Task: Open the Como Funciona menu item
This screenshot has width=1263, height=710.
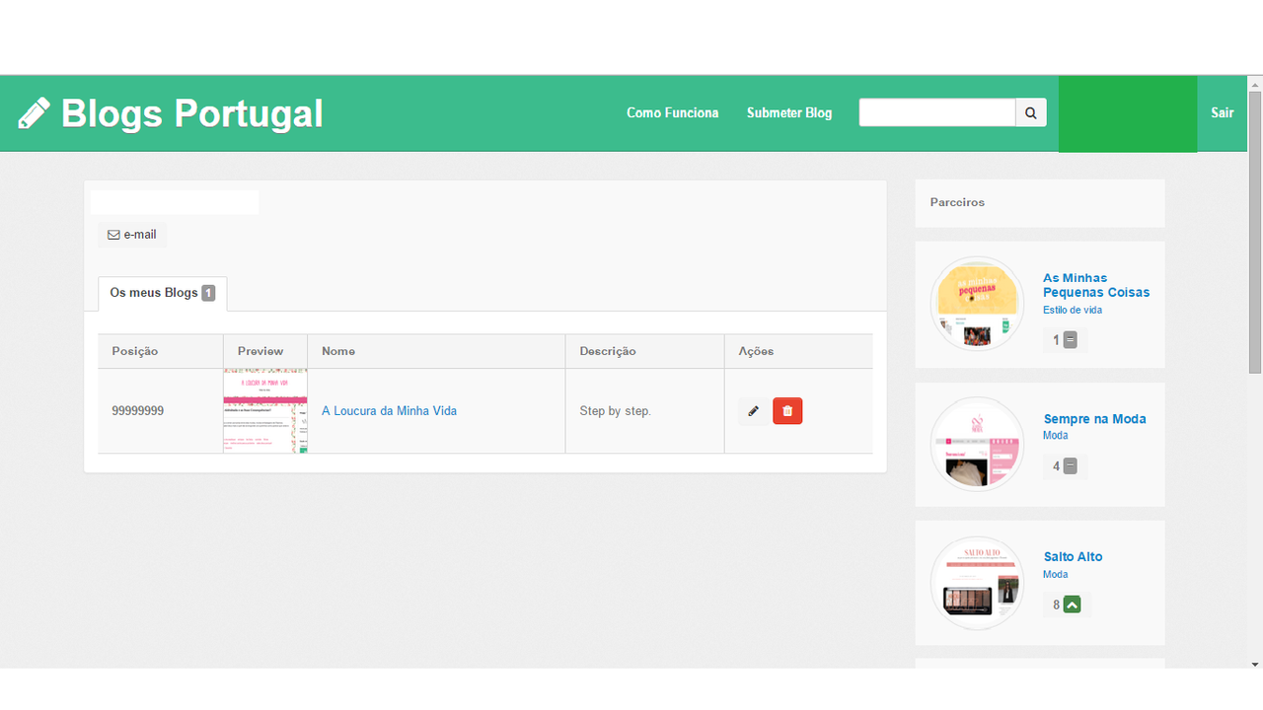Action: coord(672,113)
